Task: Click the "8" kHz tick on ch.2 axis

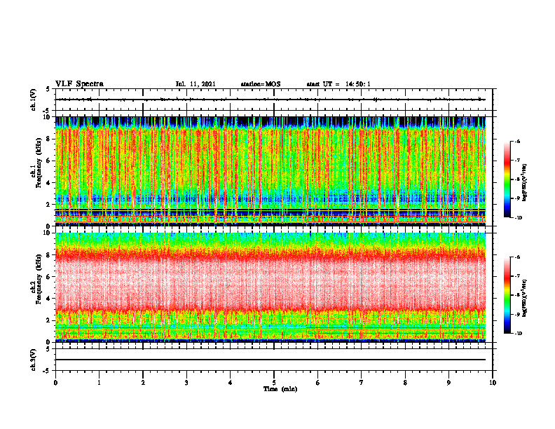Action: tap(48, 254)
